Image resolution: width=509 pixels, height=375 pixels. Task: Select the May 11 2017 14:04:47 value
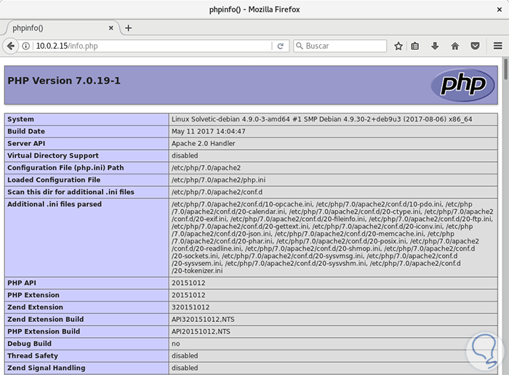(209, 132)
